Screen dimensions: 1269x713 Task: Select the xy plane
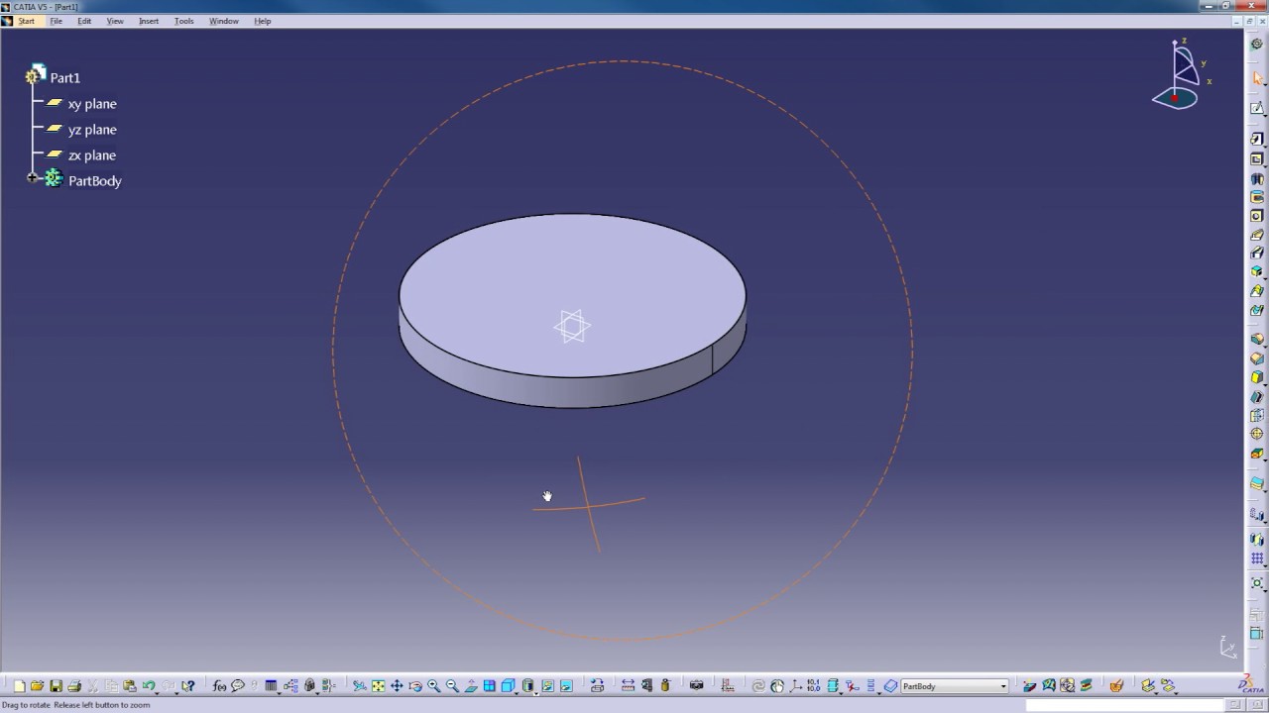tap(92, 104)
